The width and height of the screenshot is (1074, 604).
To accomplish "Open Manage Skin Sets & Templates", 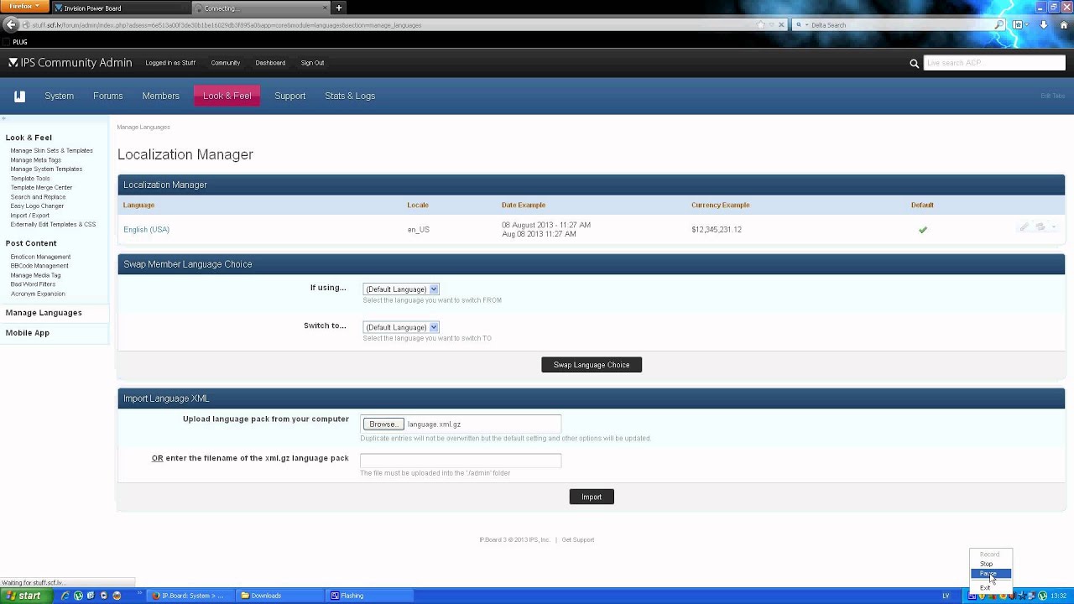I will (x=52, y=151).
